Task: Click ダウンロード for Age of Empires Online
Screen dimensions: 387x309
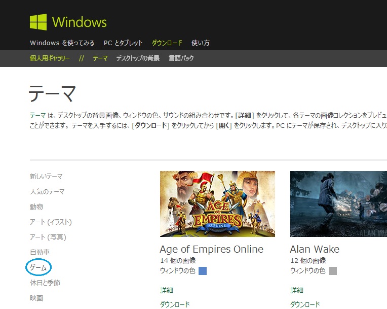Action: click(175, 304)
